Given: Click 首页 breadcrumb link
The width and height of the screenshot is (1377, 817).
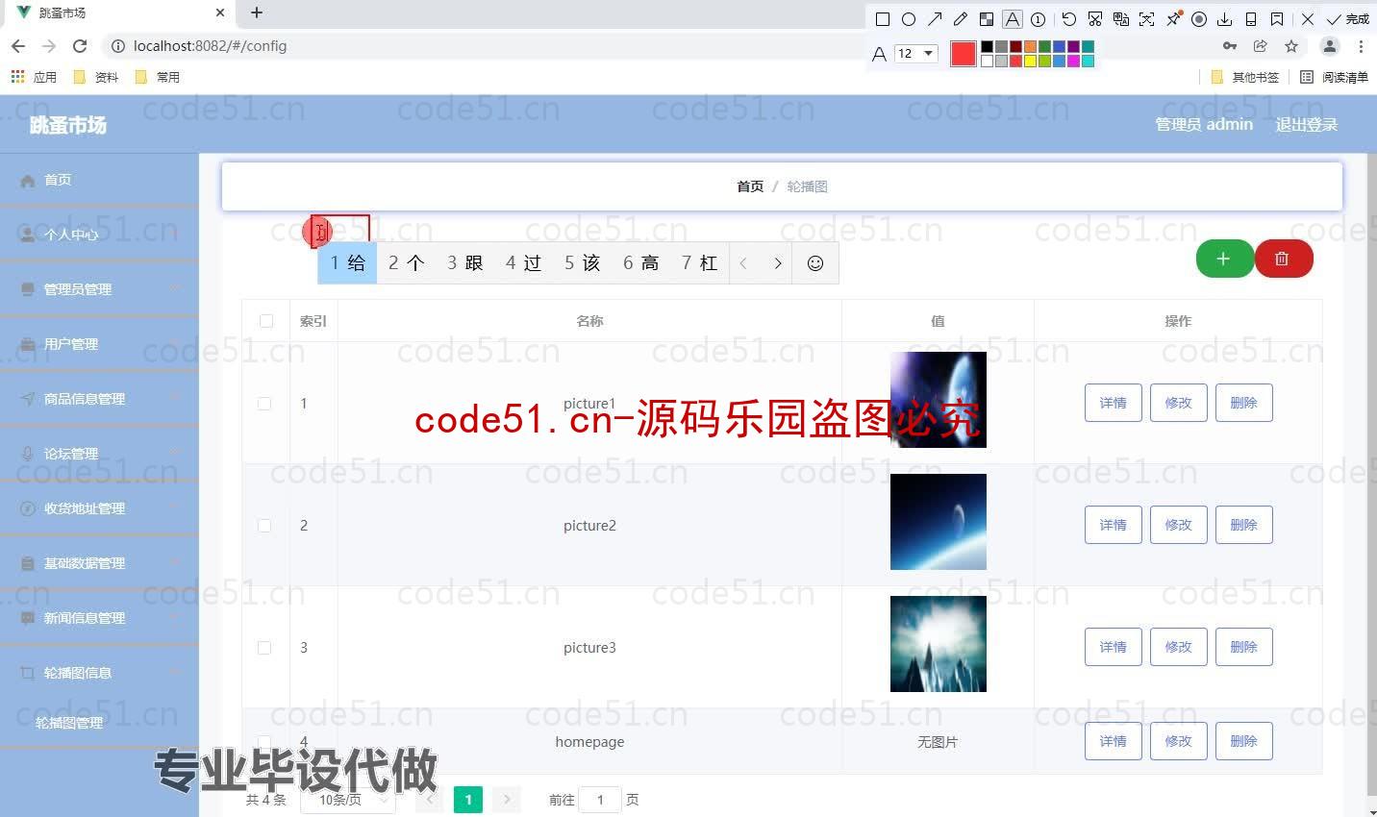Looking at the screenshot, I should 750,186.
